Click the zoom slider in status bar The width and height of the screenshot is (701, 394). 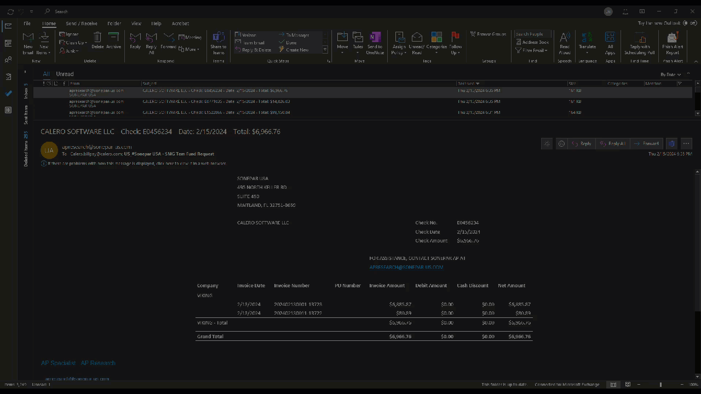click(x=660, y=385)
